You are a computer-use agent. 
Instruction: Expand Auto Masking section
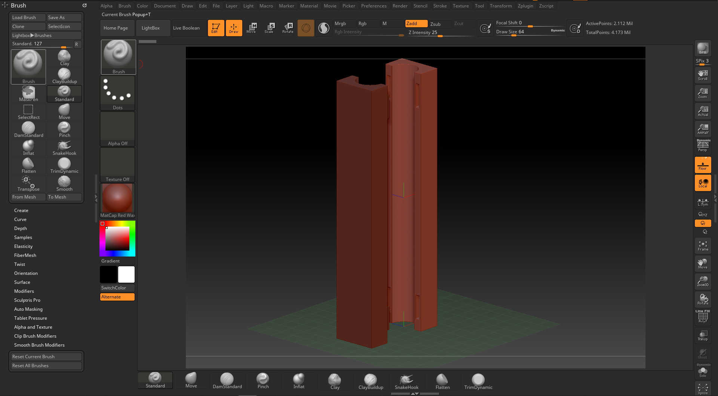pyautogui.click(x=28, y=309)
